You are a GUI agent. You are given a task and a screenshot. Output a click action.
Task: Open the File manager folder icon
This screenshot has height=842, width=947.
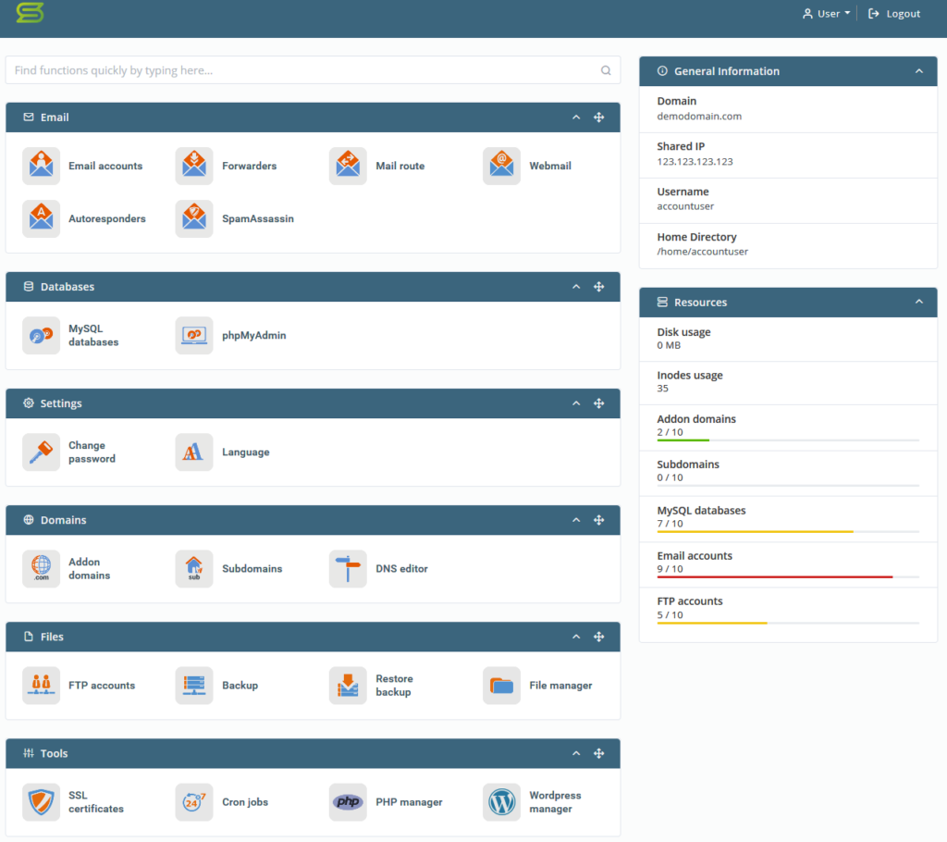click(x=501, y=686)
